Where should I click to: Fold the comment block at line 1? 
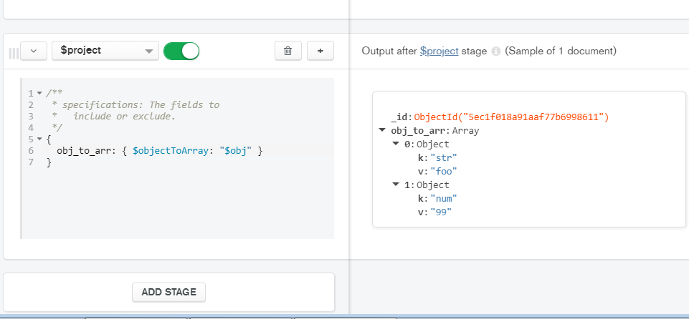pyautogui.click(x=39, y=94)
